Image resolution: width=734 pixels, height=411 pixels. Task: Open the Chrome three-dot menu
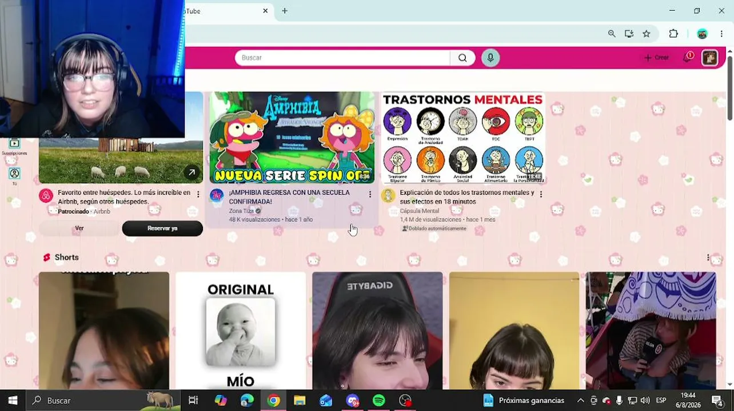723,34
